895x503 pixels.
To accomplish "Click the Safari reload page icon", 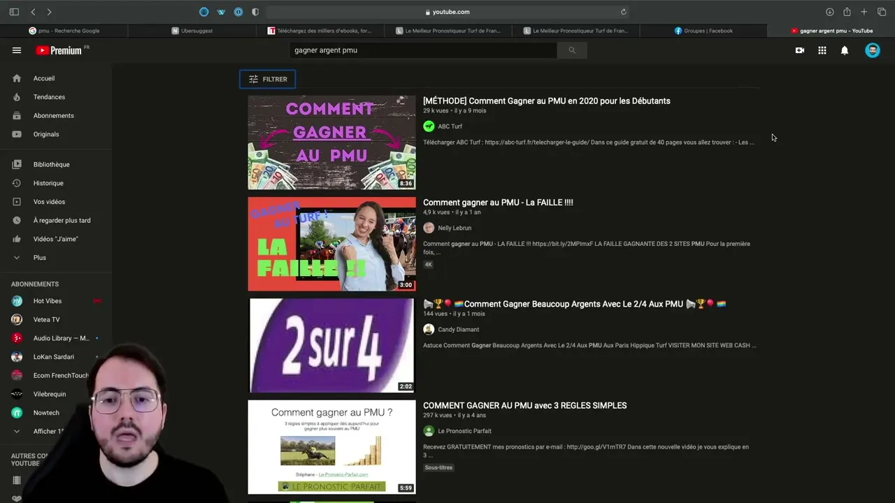I will pyautogui.click(x=623, y=12).
